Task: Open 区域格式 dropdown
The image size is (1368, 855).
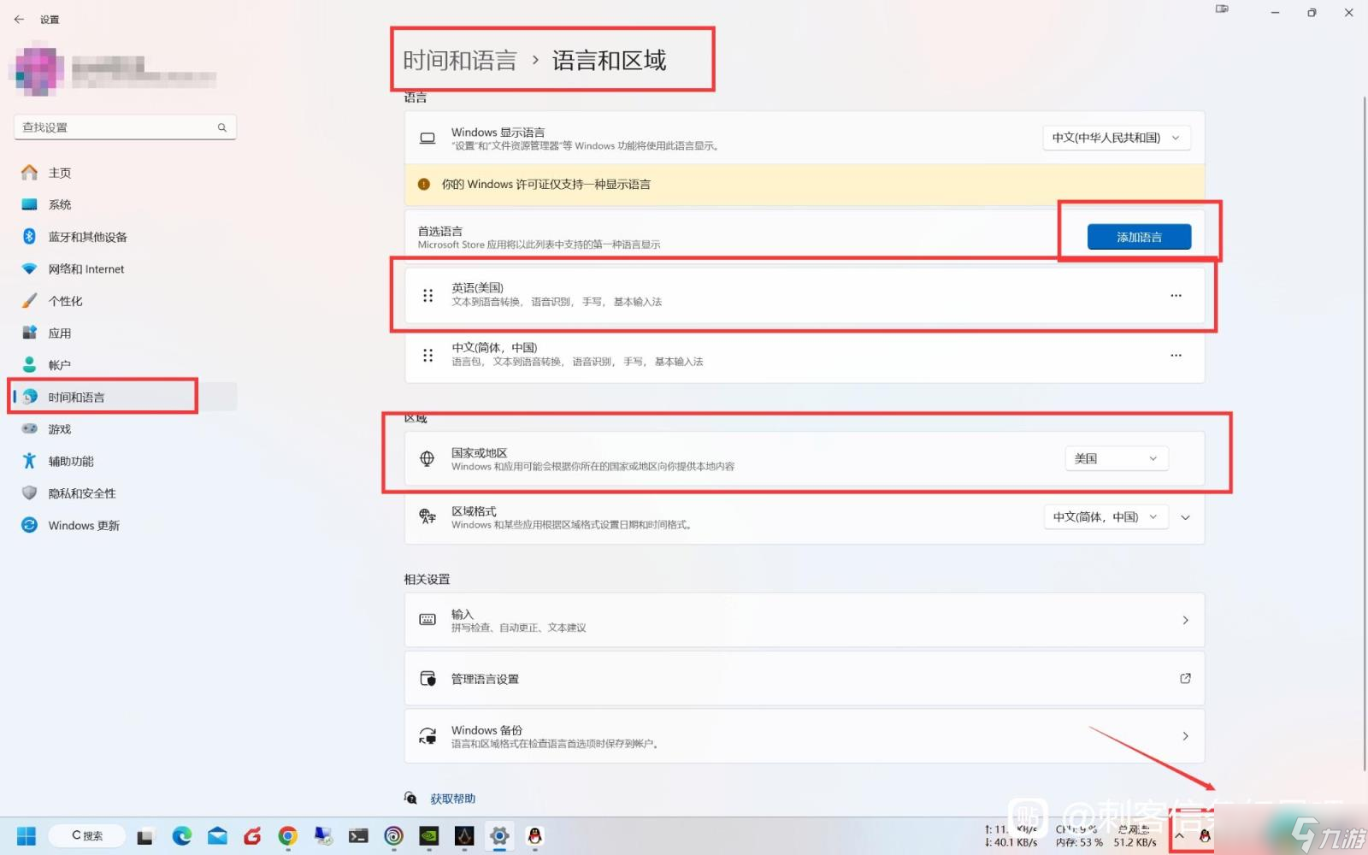Action: click(1105, 517)
